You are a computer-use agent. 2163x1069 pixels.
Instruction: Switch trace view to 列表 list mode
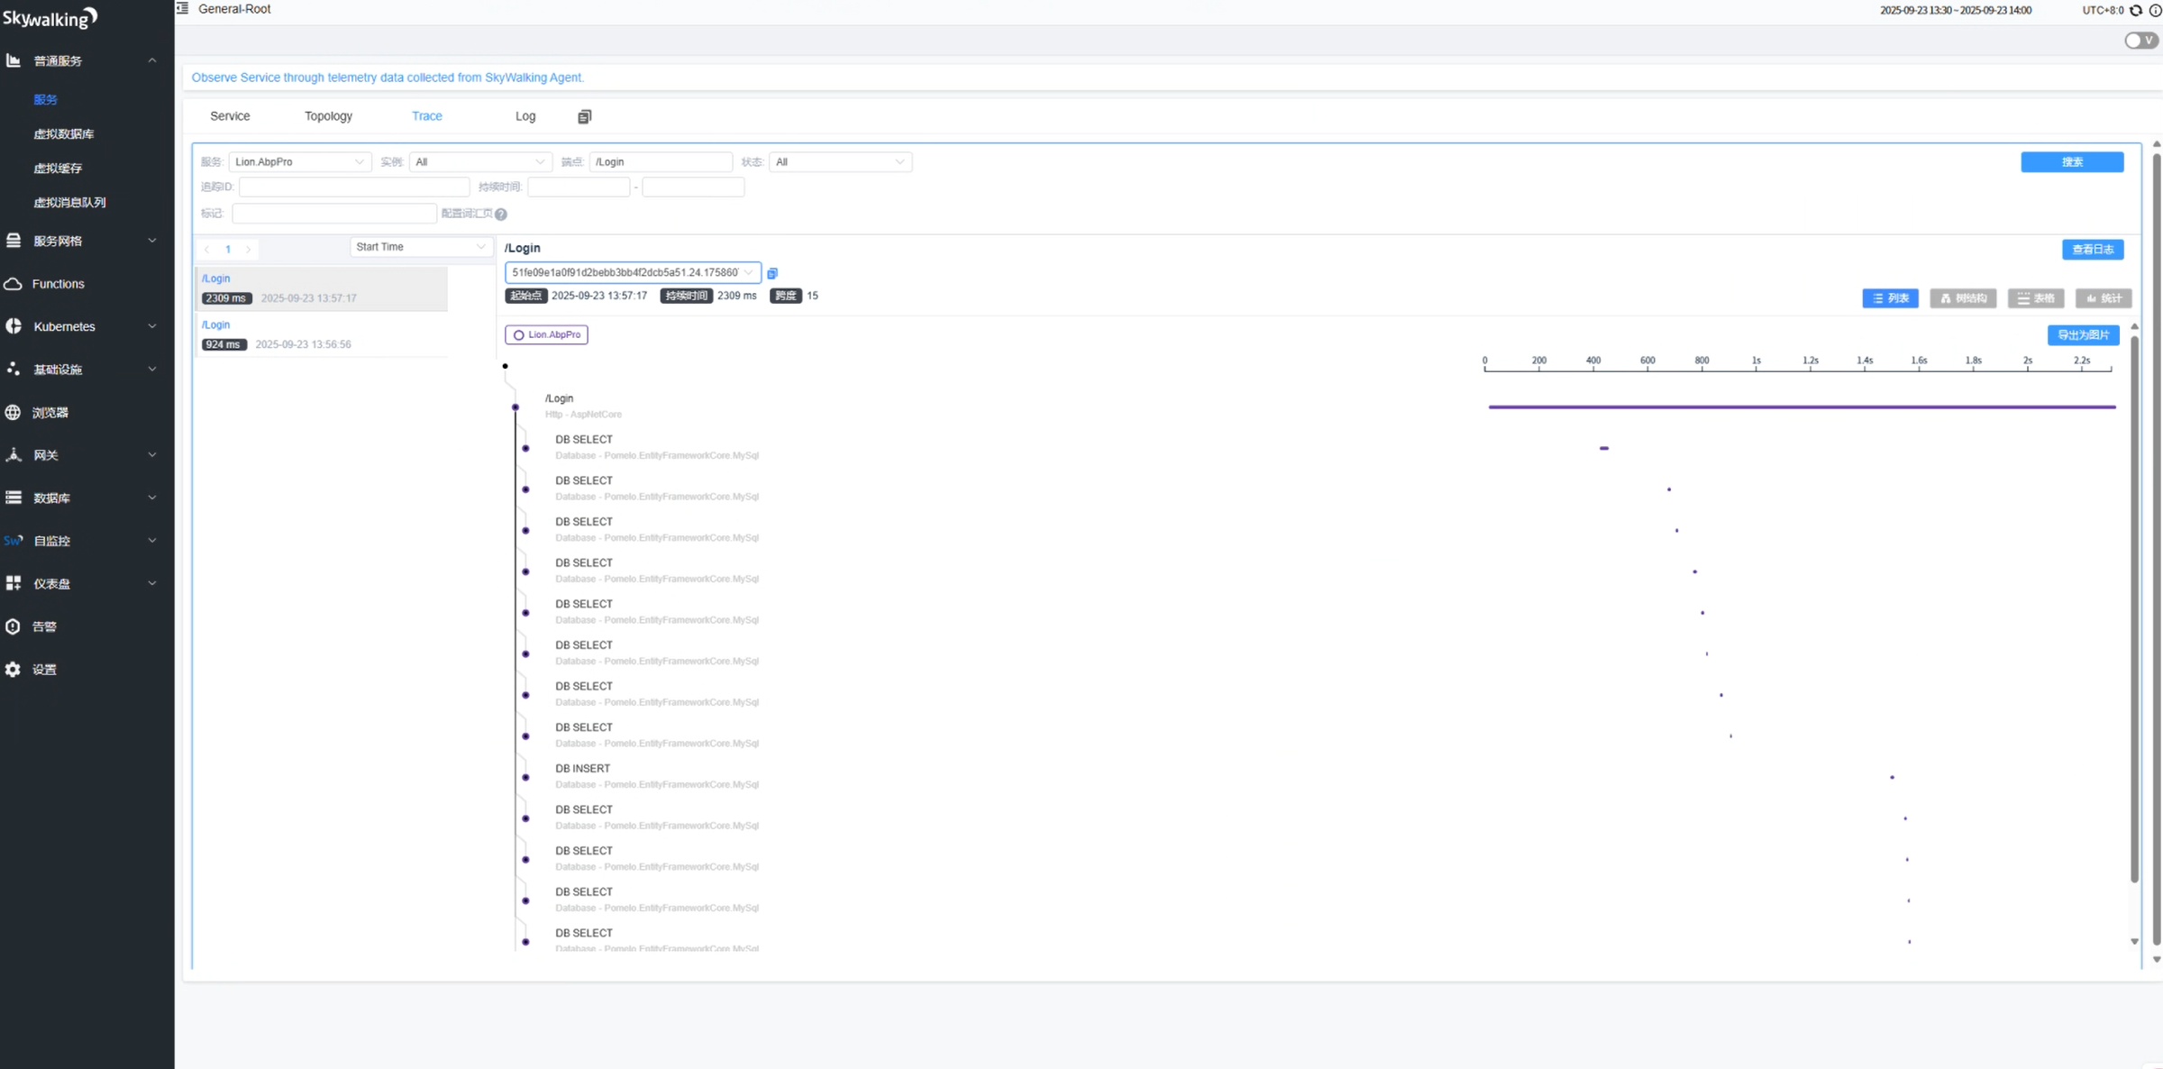tap(1890, 298)
